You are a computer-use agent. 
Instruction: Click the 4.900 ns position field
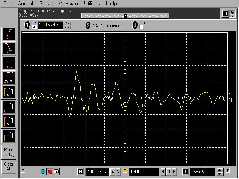144,172
